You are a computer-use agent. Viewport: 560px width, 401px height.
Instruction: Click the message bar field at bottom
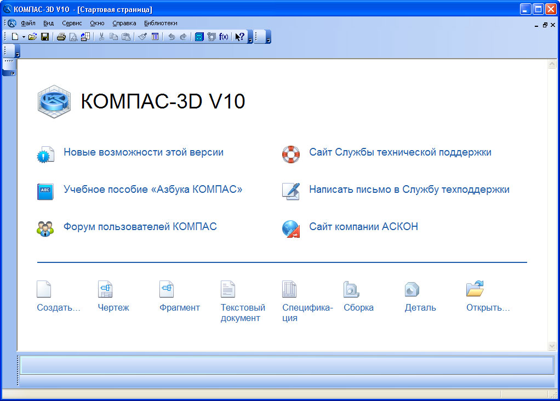point(287,365)
